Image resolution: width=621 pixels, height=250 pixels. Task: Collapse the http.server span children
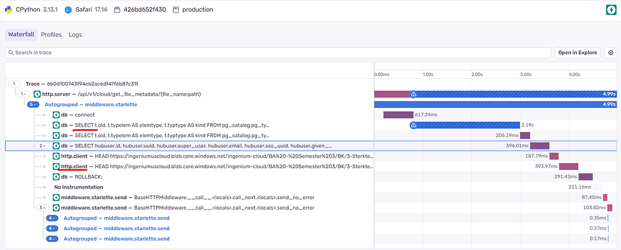click(x=23, y=94)
